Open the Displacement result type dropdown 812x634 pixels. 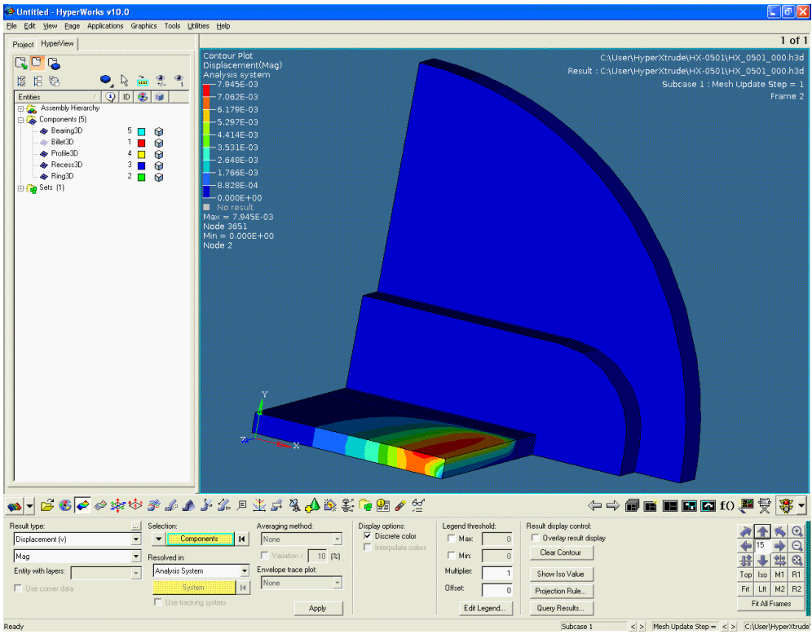pos(136,539)
